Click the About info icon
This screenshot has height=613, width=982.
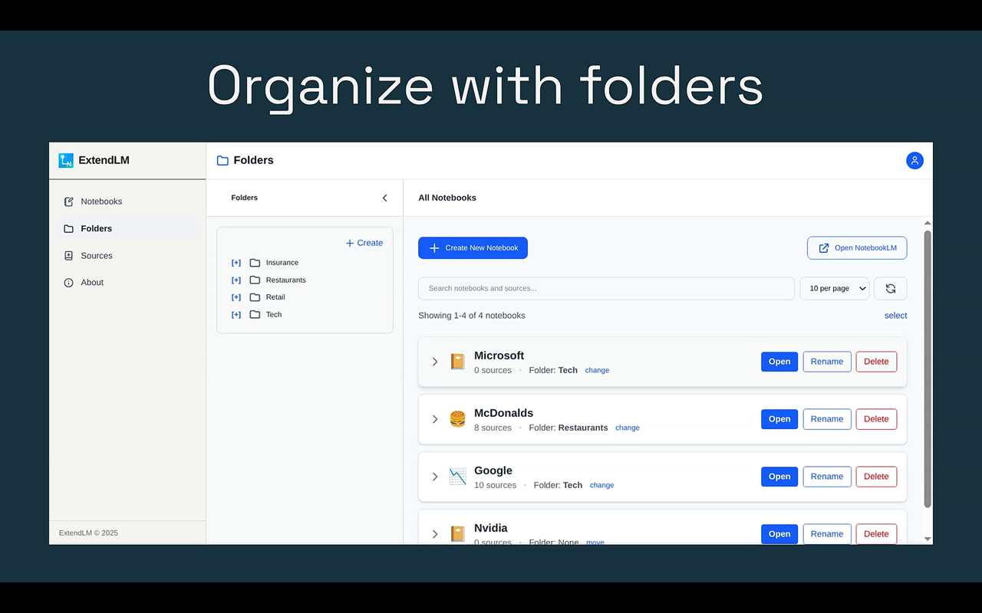[x=68, y=282]
